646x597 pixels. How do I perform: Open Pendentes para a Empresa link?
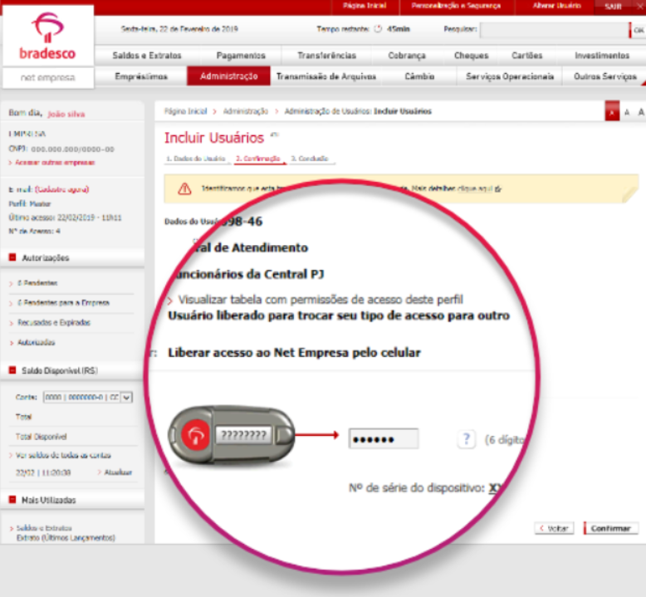pos(63,303)
